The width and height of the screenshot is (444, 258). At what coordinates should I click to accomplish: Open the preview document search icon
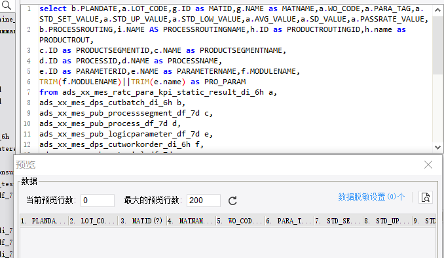(426, 197)
